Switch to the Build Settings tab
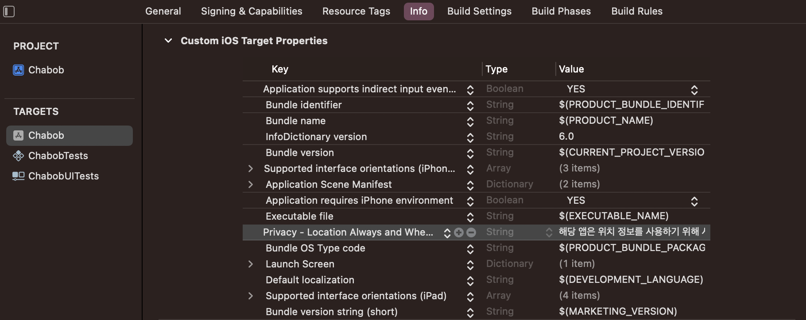Image resolution: width=806 pixels, height=320 pixels. tap(479, 11)
